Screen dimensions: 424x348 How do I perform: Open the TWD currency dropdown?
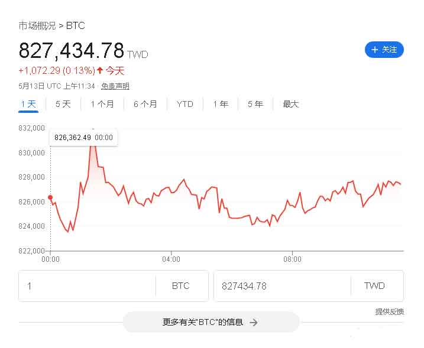374,286
